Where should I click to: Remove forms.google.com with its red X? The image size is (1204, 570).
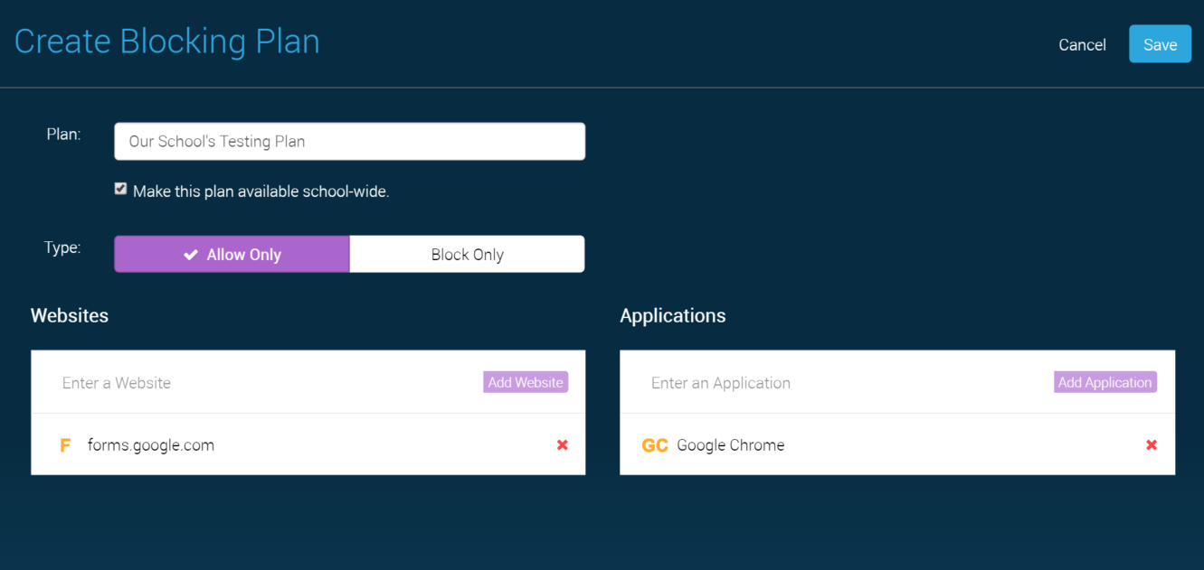563,444
